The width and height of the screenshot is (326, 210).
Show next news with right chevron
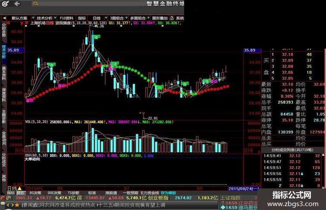click(x=12, y=205)
